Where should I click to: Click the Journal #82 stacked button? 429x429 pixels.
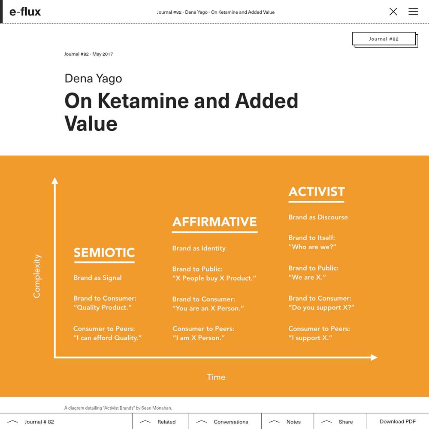(385, 39)
